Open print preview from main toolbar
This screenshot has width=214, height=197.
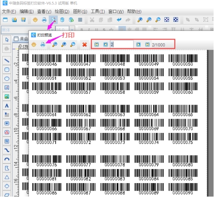pos(53,20)
